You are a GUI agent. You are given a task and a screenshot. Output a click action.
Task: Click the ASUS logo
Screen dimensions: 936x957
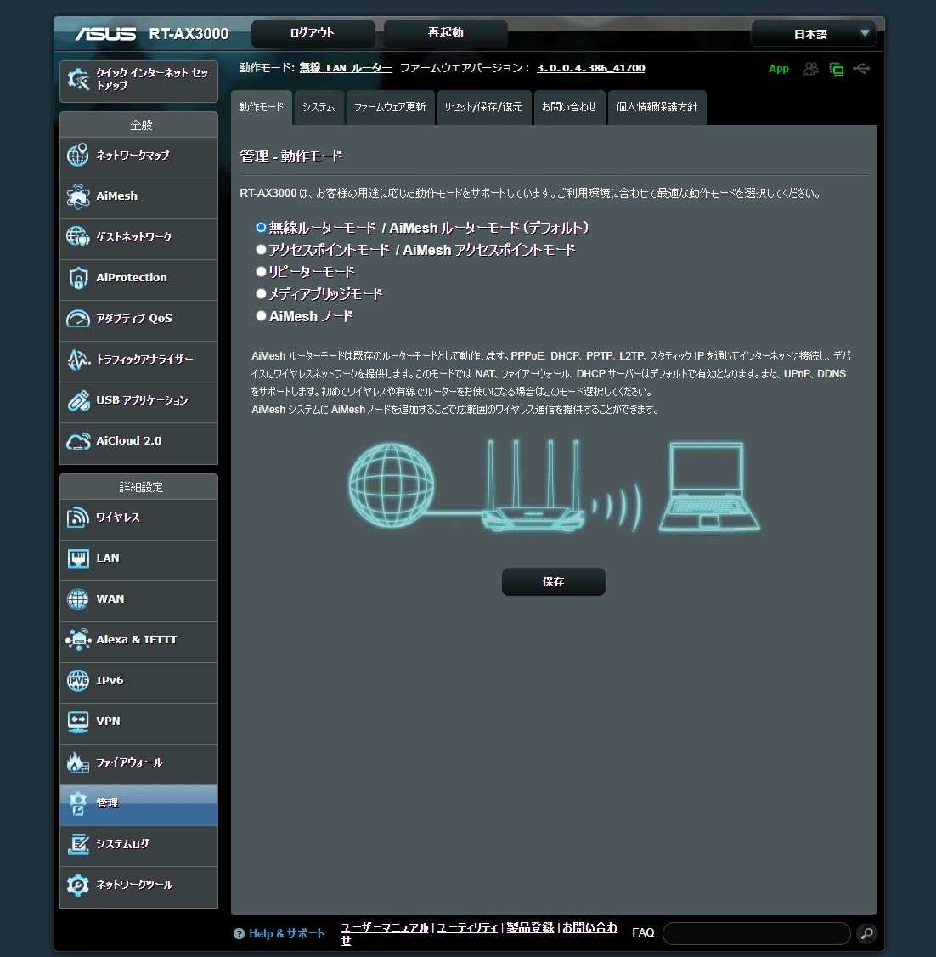[105, 34]
